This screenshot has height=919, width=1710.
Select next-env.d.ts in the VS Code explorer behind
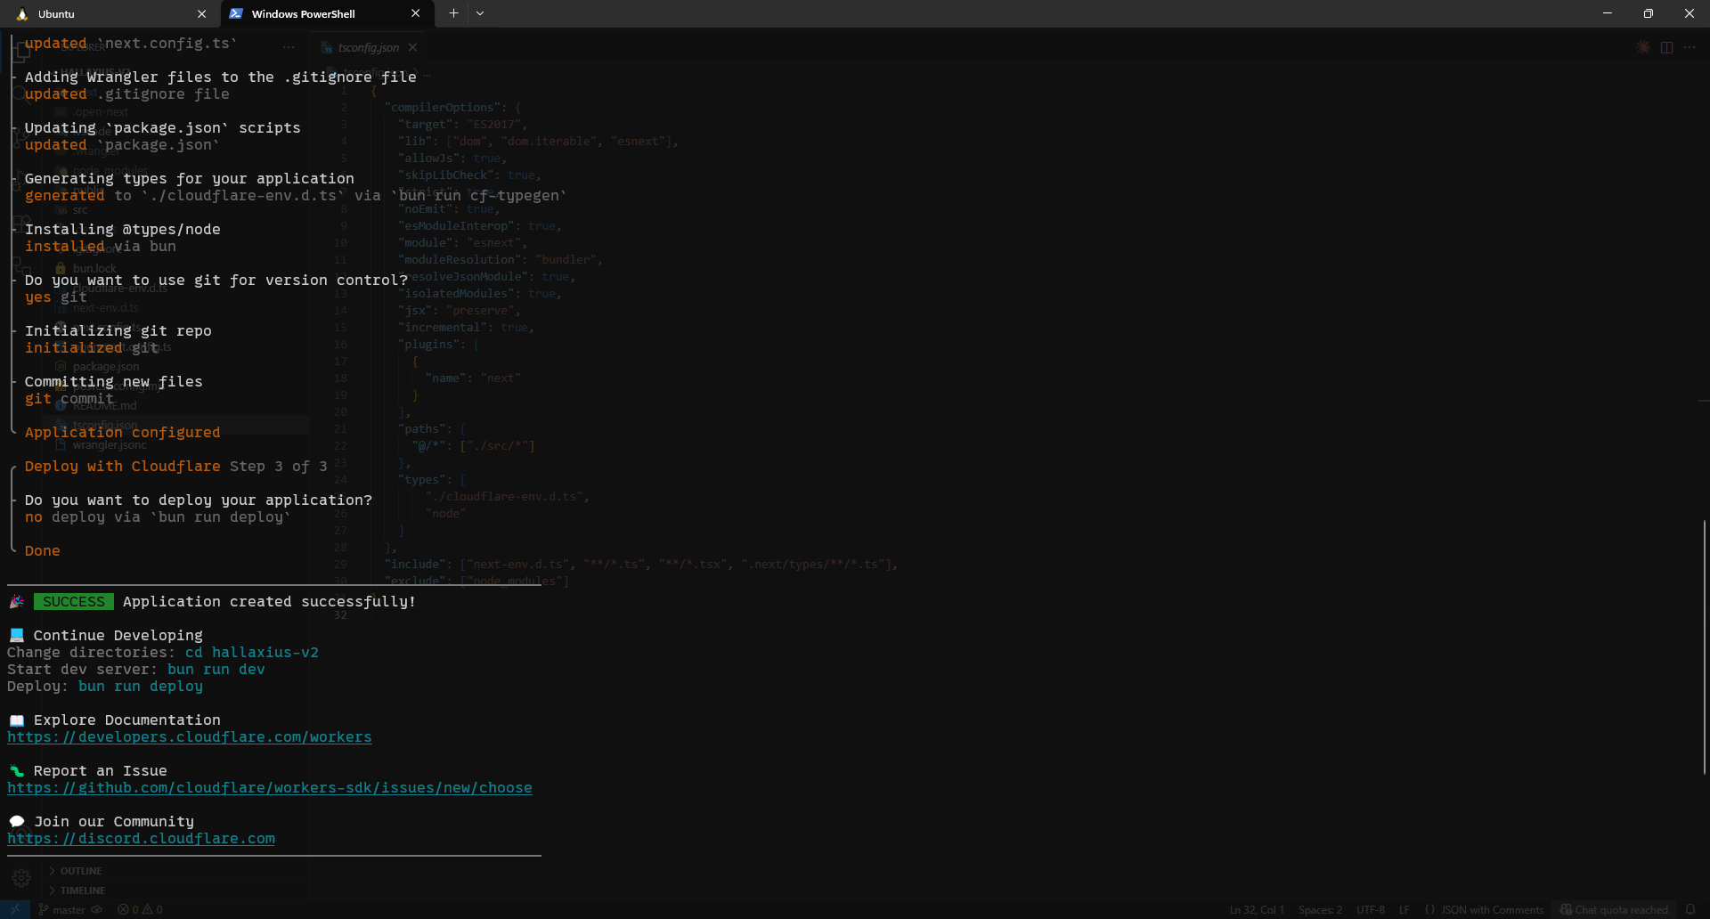105,307
